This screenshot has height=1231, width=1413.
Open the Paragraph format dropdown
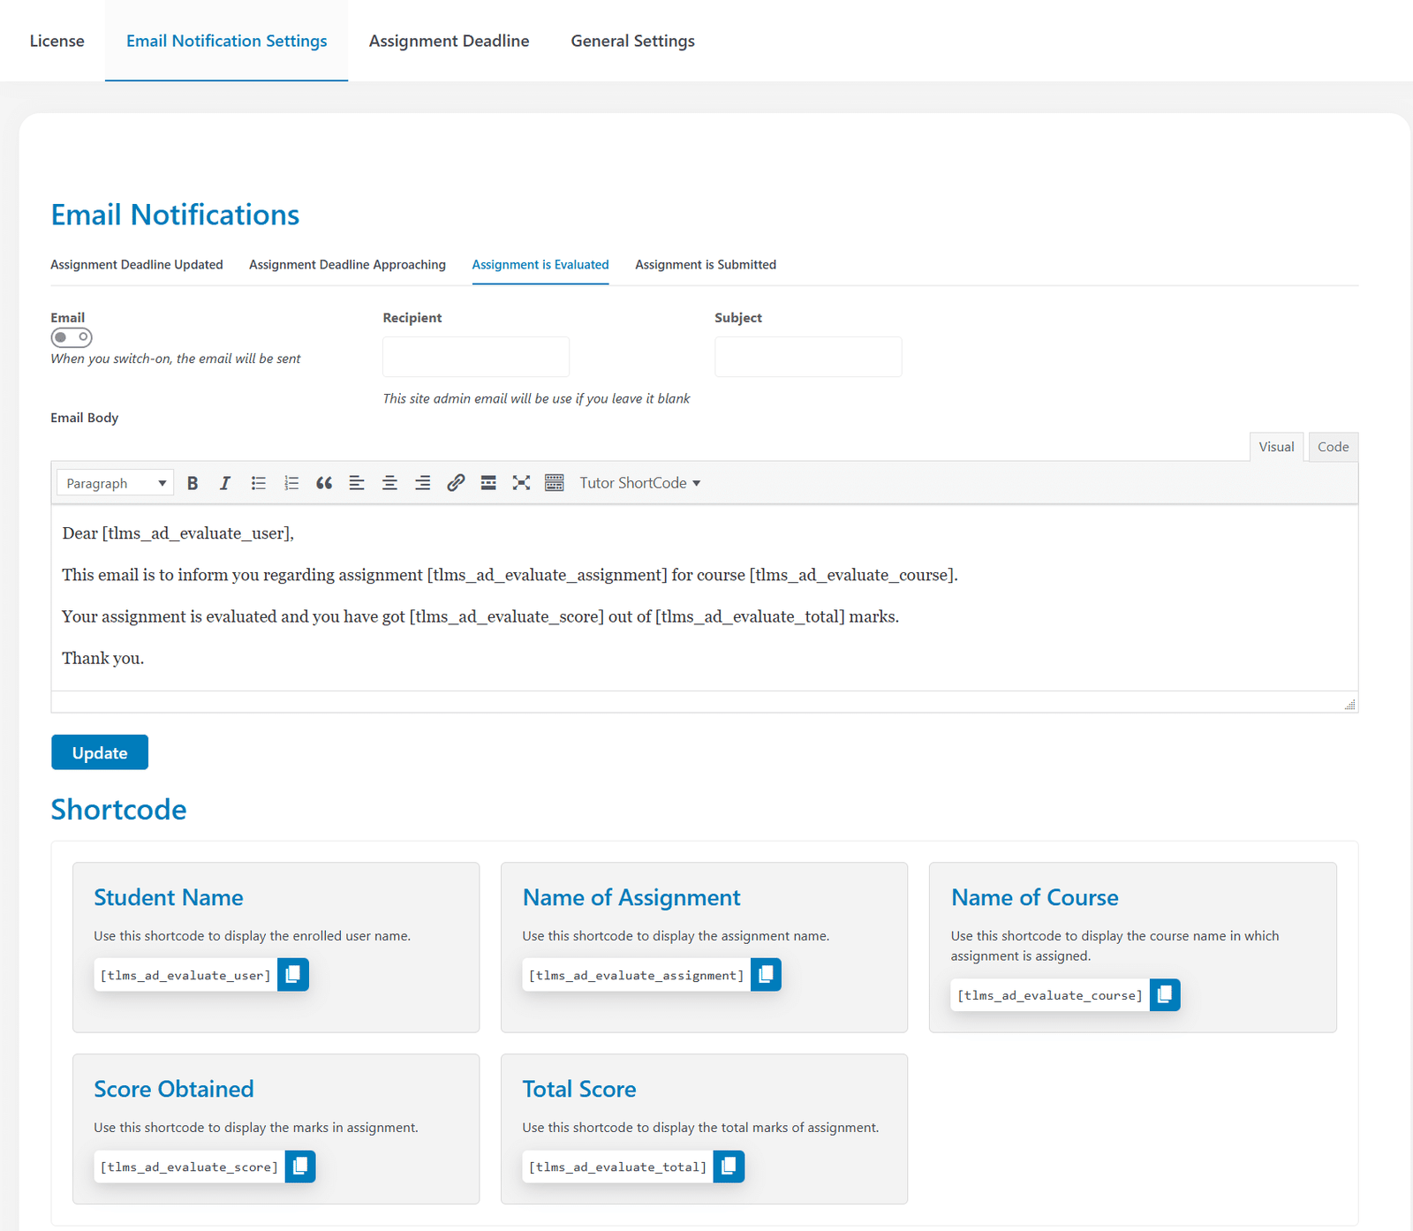[x=115, y=483]
